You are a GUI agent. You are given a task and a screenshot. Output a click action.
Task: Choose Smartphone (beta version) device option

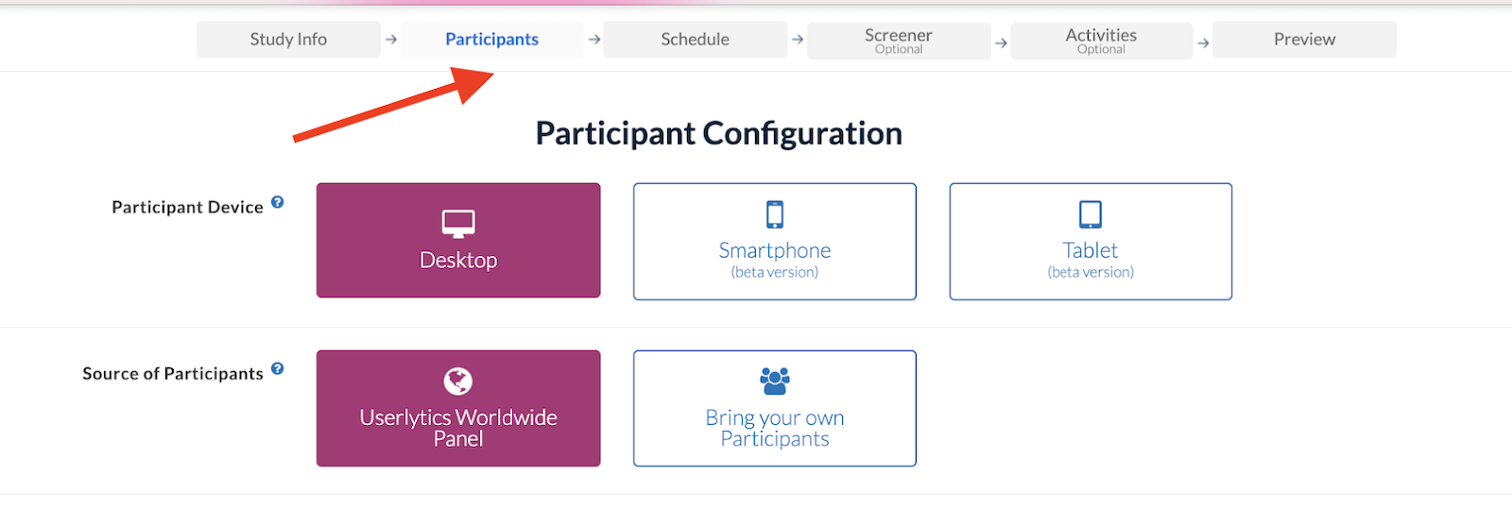[775, 242]
